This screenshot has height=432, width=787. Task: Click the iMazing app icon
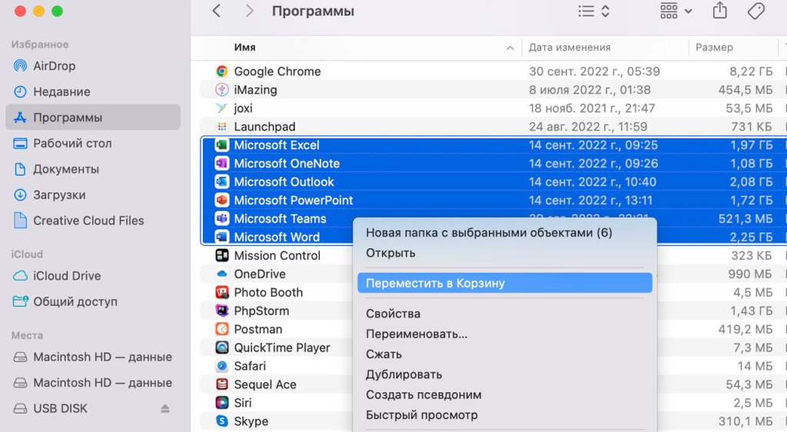coord(222,90)
